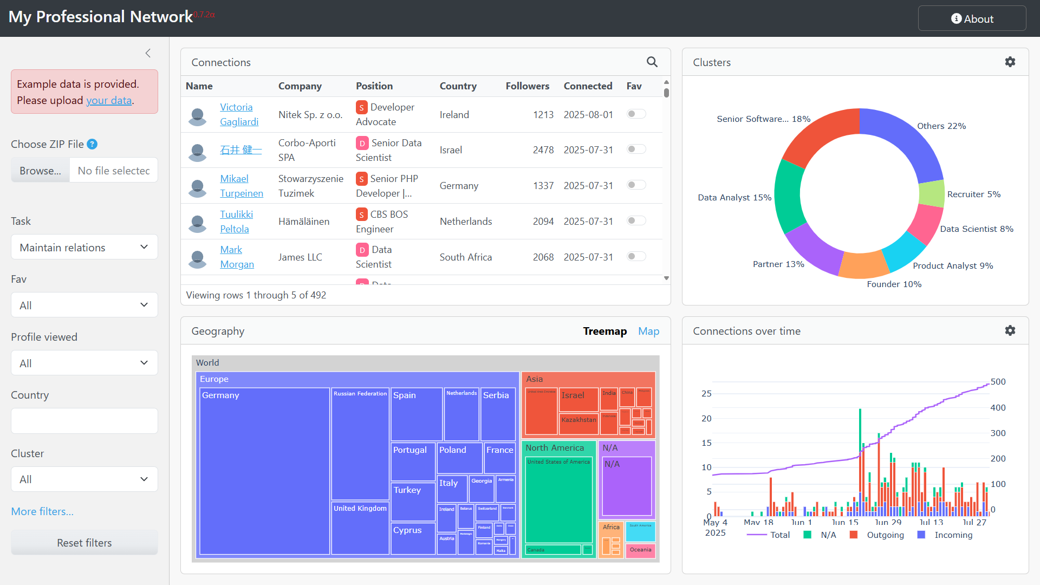Open the Cluster filter dropdown
The width and height of the screenshot is (1040, 585).
[x=84, y=479]
